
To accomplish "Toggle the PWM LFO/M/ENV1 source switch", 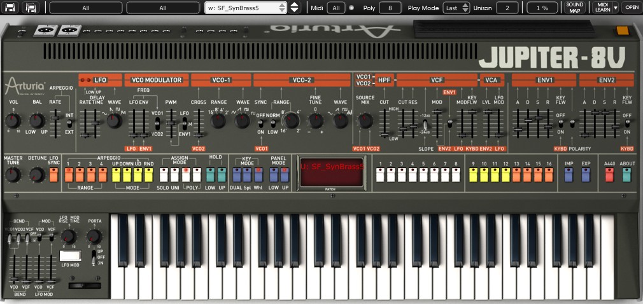I will (x=184, y=123).
